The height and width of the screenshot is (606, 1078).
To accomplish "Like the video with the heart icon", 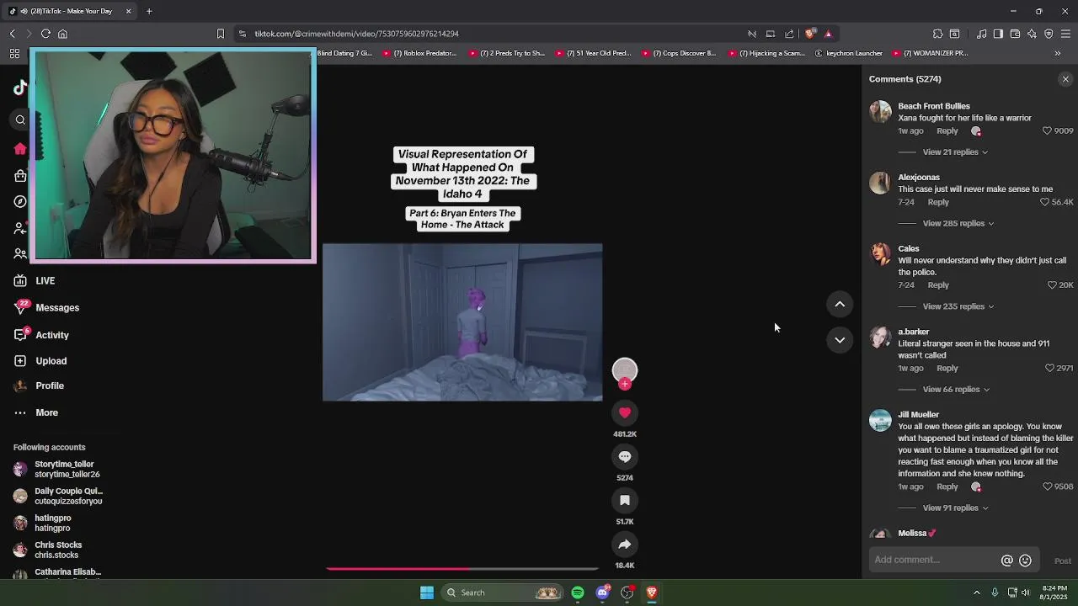I will [625, 412].
